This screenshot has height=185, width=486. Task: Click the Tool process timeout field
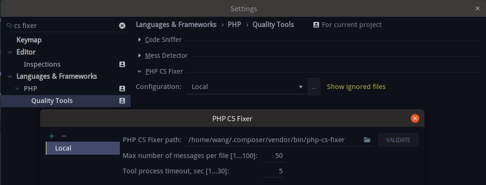[273, 171]
